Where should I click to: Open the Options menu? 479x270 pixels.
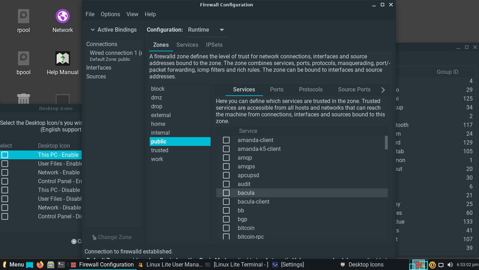110,14
